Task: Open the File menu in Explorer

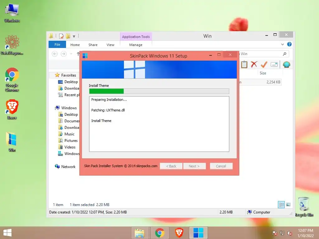Action: pos(57,45)
